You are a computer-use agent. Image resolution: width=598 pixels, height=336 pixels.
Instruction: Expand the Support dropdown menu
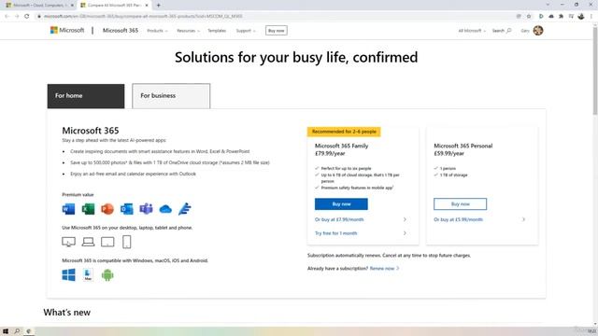pos(246,31)
